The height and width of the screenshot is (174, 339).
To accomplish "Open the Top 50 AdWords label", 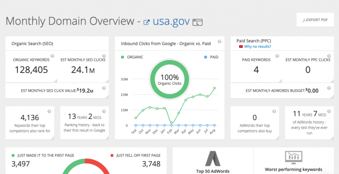I will [213, 171].
